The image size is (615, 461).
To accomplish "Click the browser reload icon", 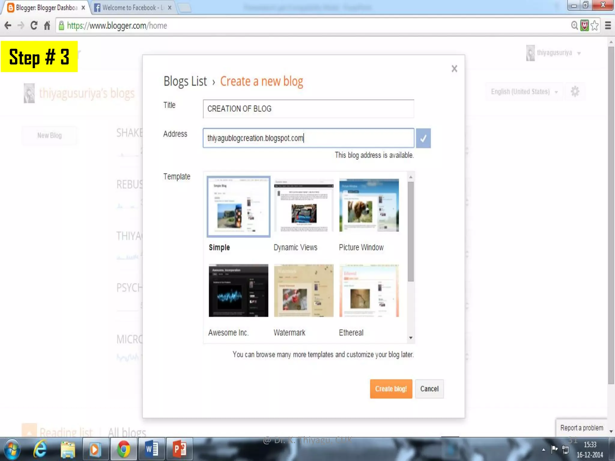I will [34, 26].
